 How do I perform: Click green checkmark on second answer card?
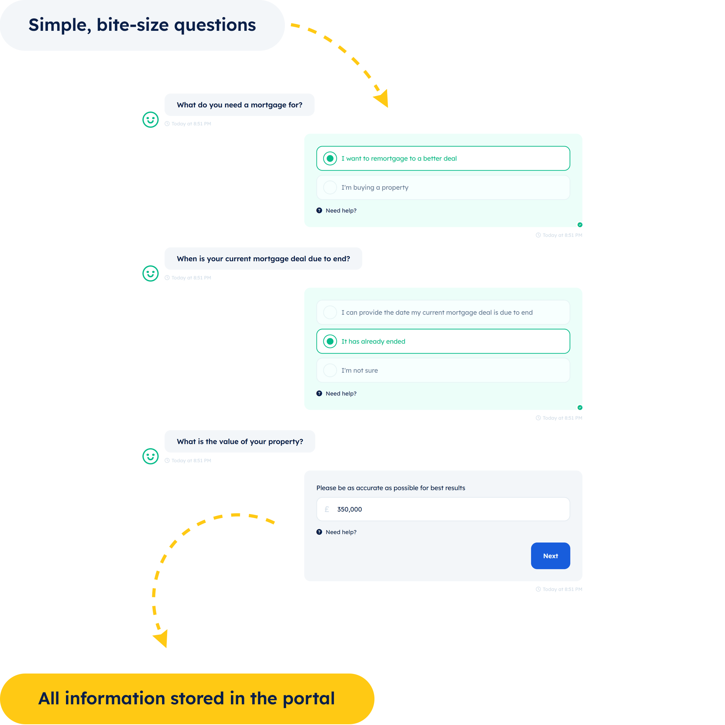(x=580, y=407)
